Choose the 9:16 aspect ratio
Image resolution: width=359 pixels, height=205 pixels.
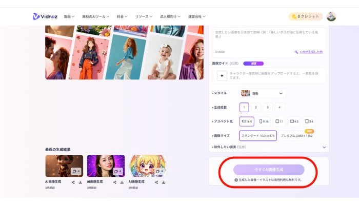click(264, 121)
